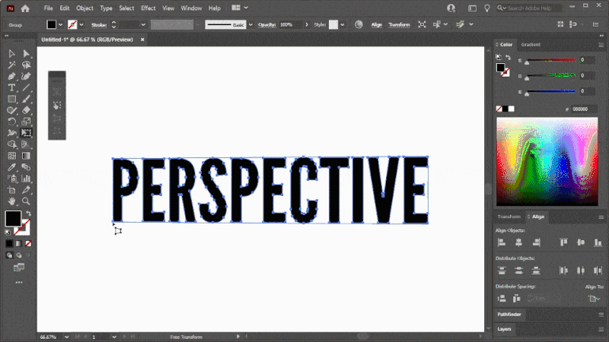
Task: Open the zoom level dropdown at 66.67%
Action: [x=66, y=337]
